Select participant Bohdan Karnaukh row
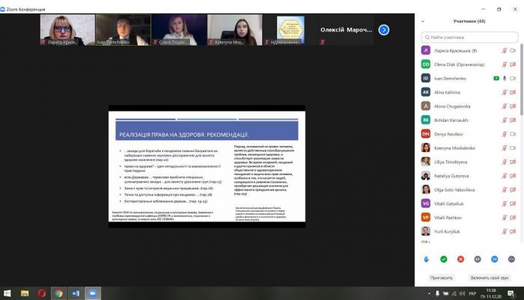Image resolution: width=524 pixels, height=300 pixels. 469,120
